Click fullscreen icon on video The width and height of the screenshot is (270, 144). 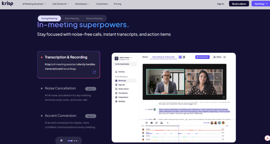point(224,97)
